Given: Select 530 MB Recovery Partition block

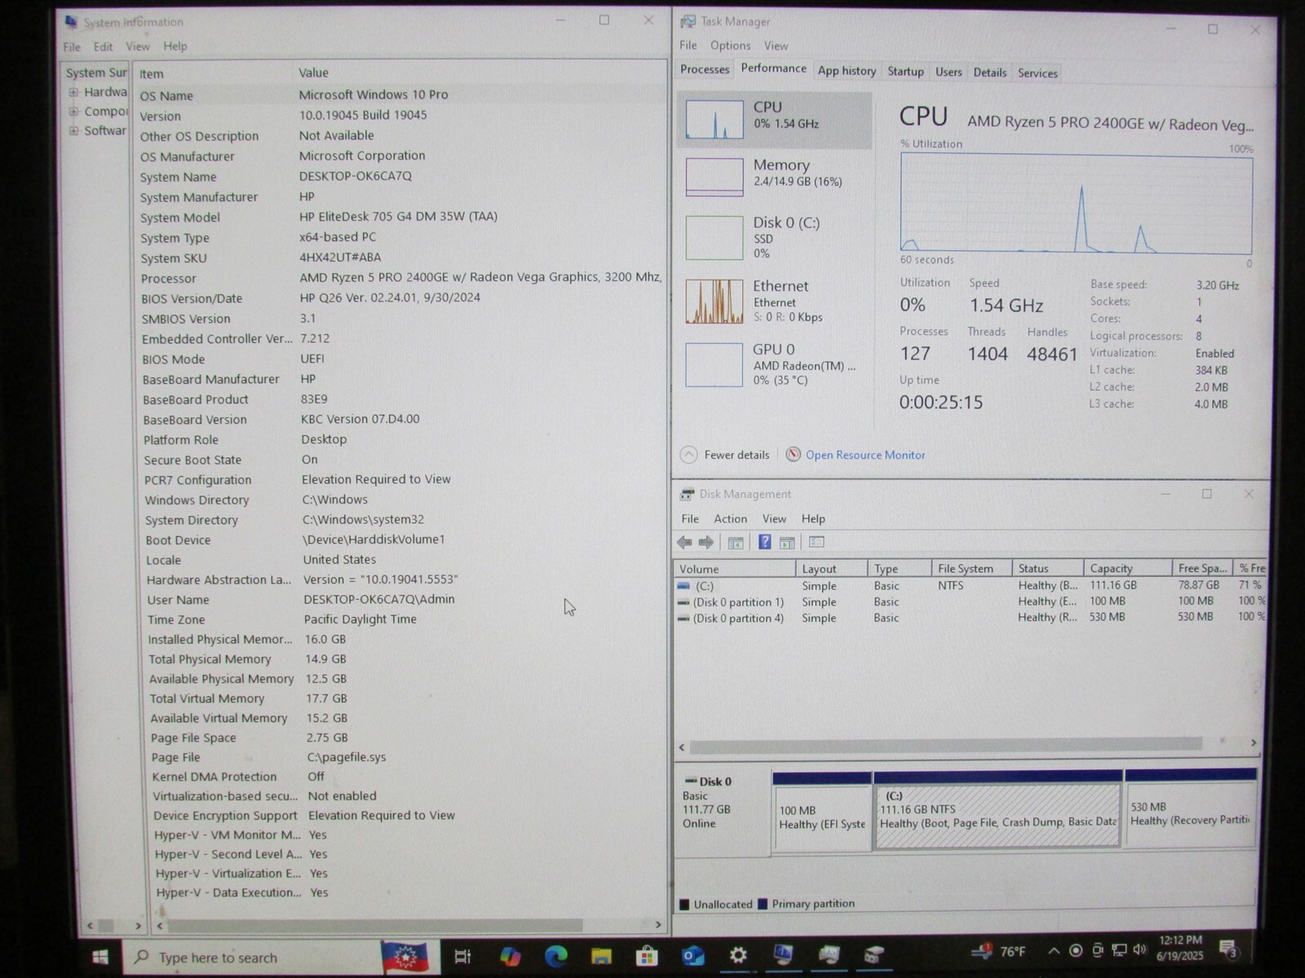Looking at the screenshot, I should click(1191, 808).
